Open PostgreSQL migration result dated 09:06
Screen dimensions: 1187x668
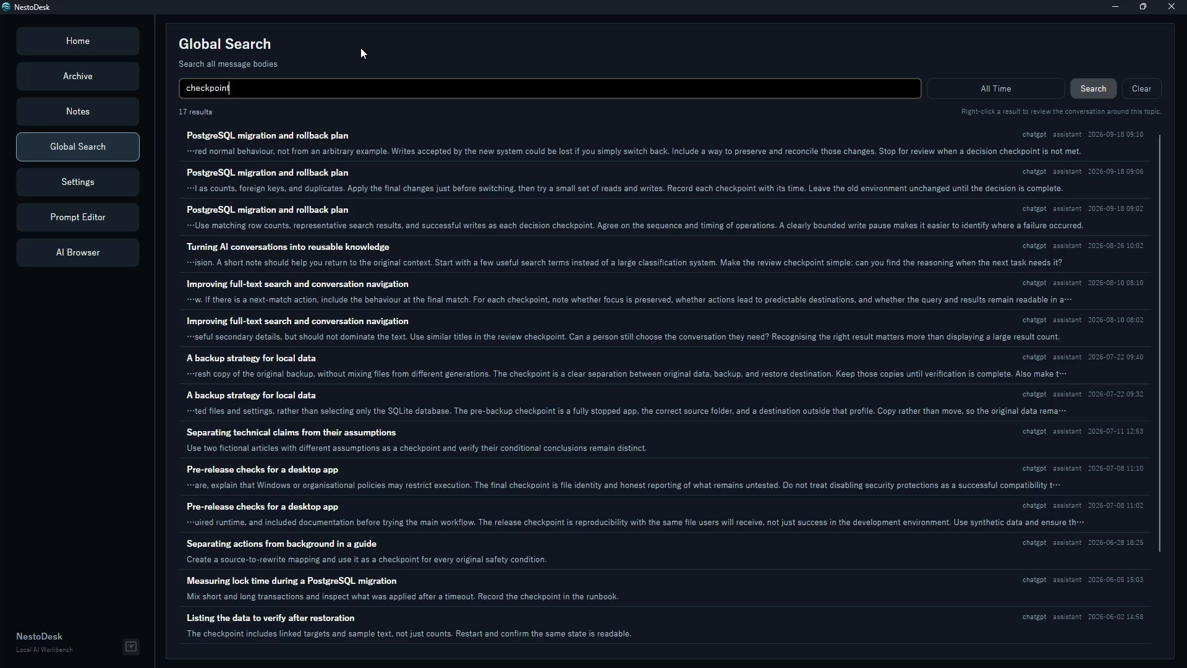tap(665, 180)
